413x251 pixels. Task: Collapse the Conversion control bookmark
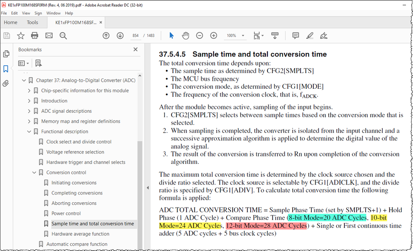(x=35, y=172)
